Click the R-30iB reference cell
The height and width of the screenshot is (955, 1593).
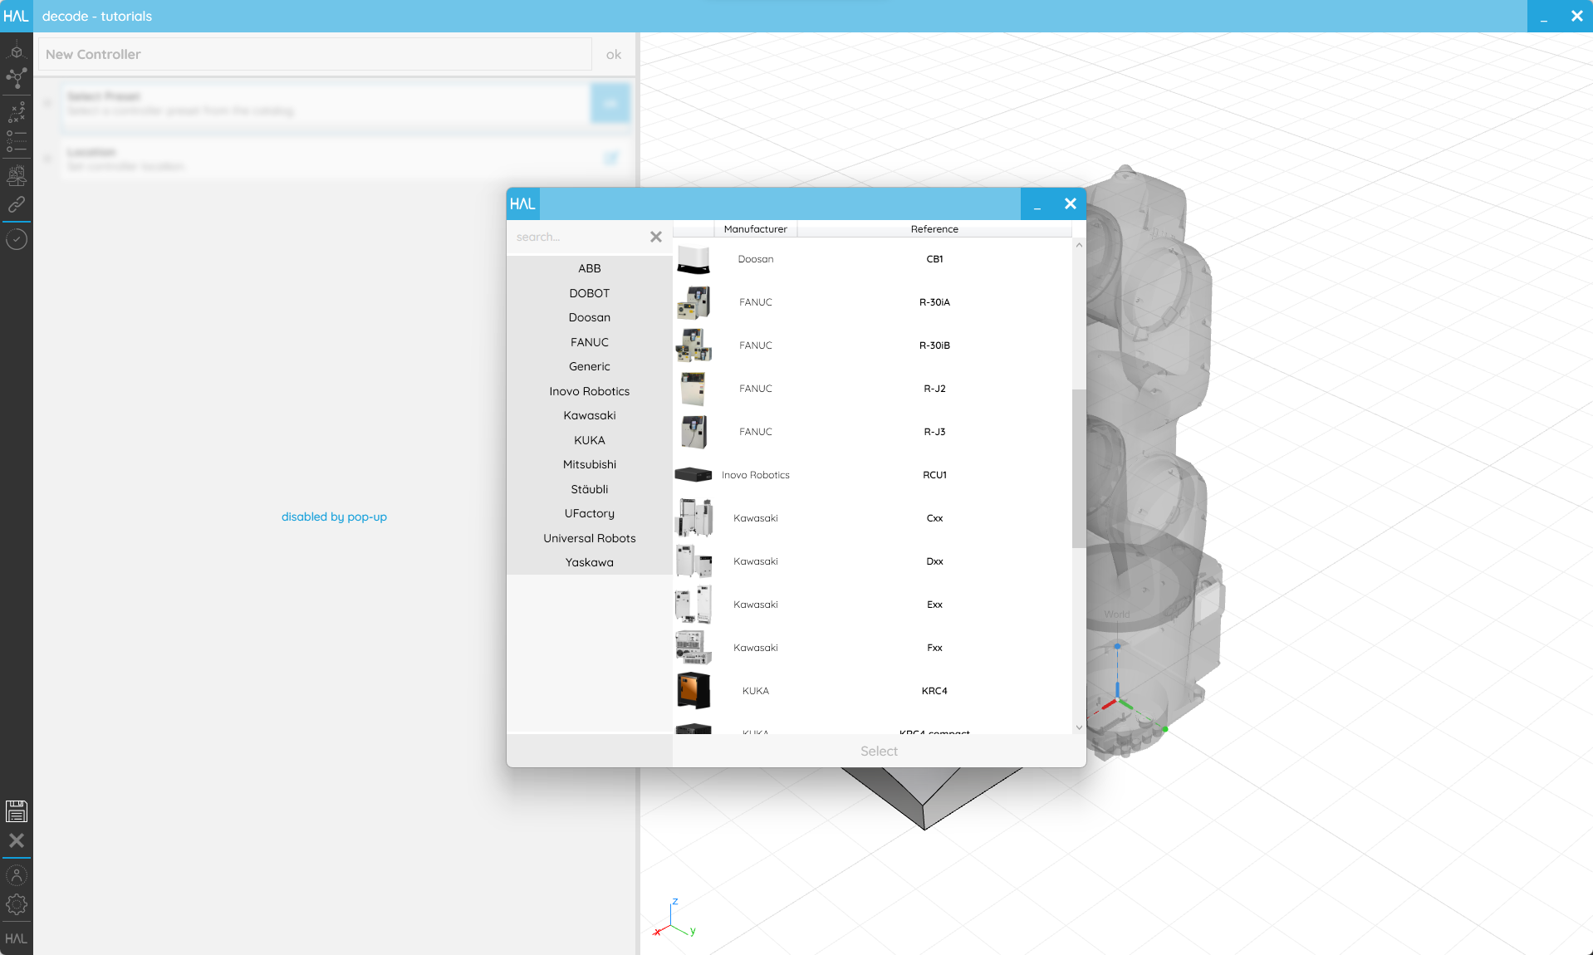point(934,345)
